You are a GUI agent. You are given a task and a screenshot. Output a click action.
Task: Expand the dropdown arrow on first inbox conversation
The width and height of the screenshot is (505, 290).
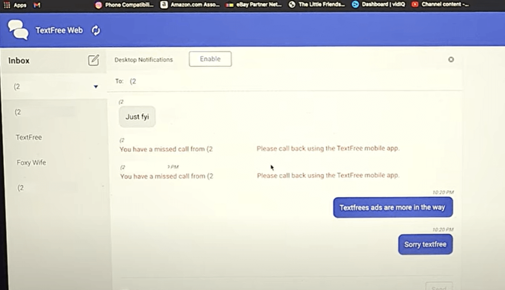(96, 86)
